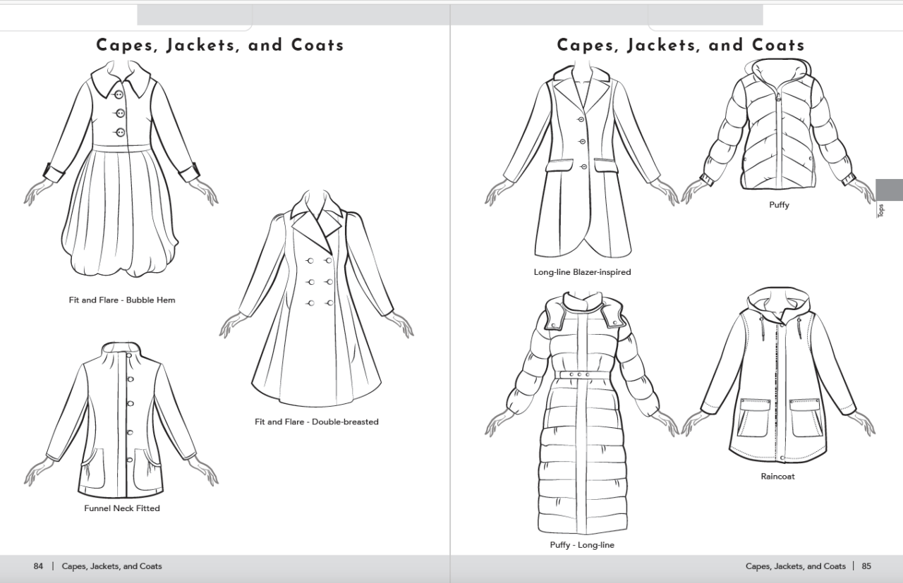This screenshot has width=903, height=583.
Task: Click the Raincoat caption label
Action: tap(777, 476)
